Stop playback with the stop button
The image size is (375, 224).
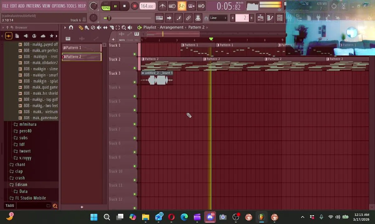coord(125,6)
